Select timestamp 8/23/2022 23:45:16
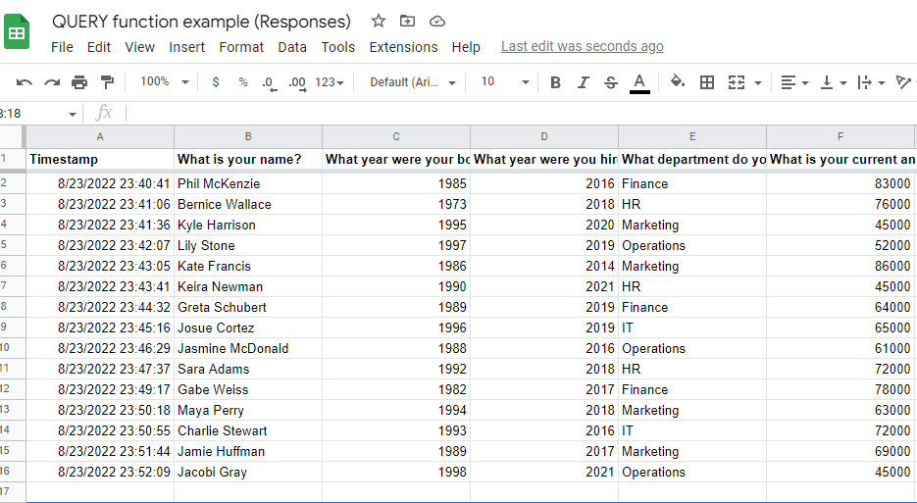This screenshot has width=917, height=503. (x=100, y=327)
